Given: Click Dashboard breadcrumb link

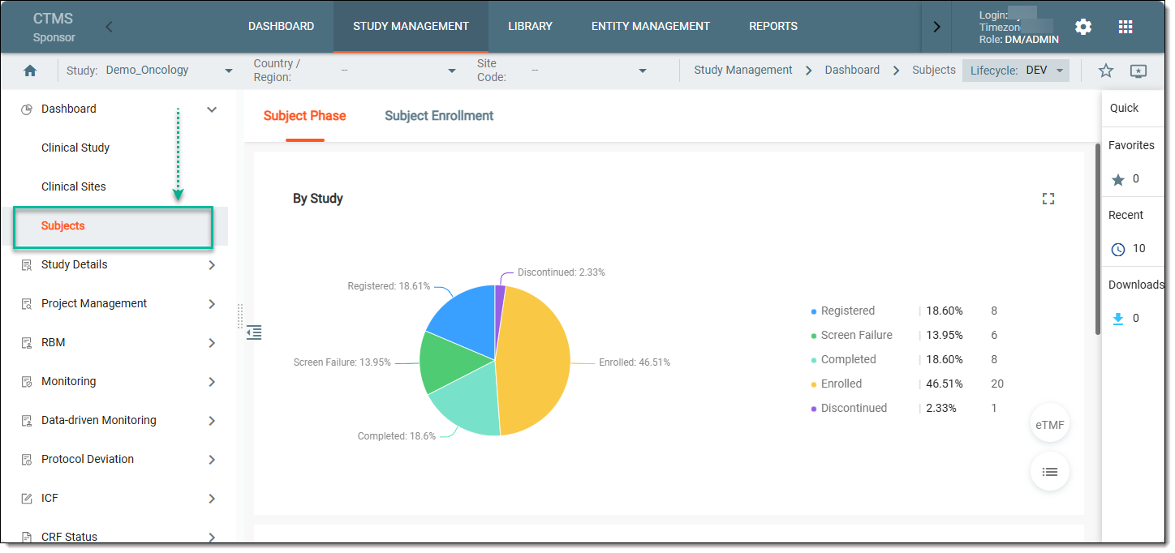Looking at the screenshot, I should [x=852, y=71].
